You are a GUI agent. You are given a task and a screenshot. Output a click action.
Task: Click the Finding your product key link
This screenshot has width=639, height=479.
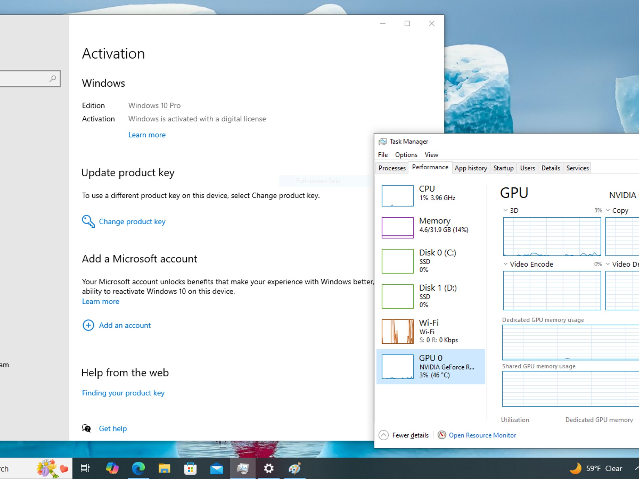(123, 393)
